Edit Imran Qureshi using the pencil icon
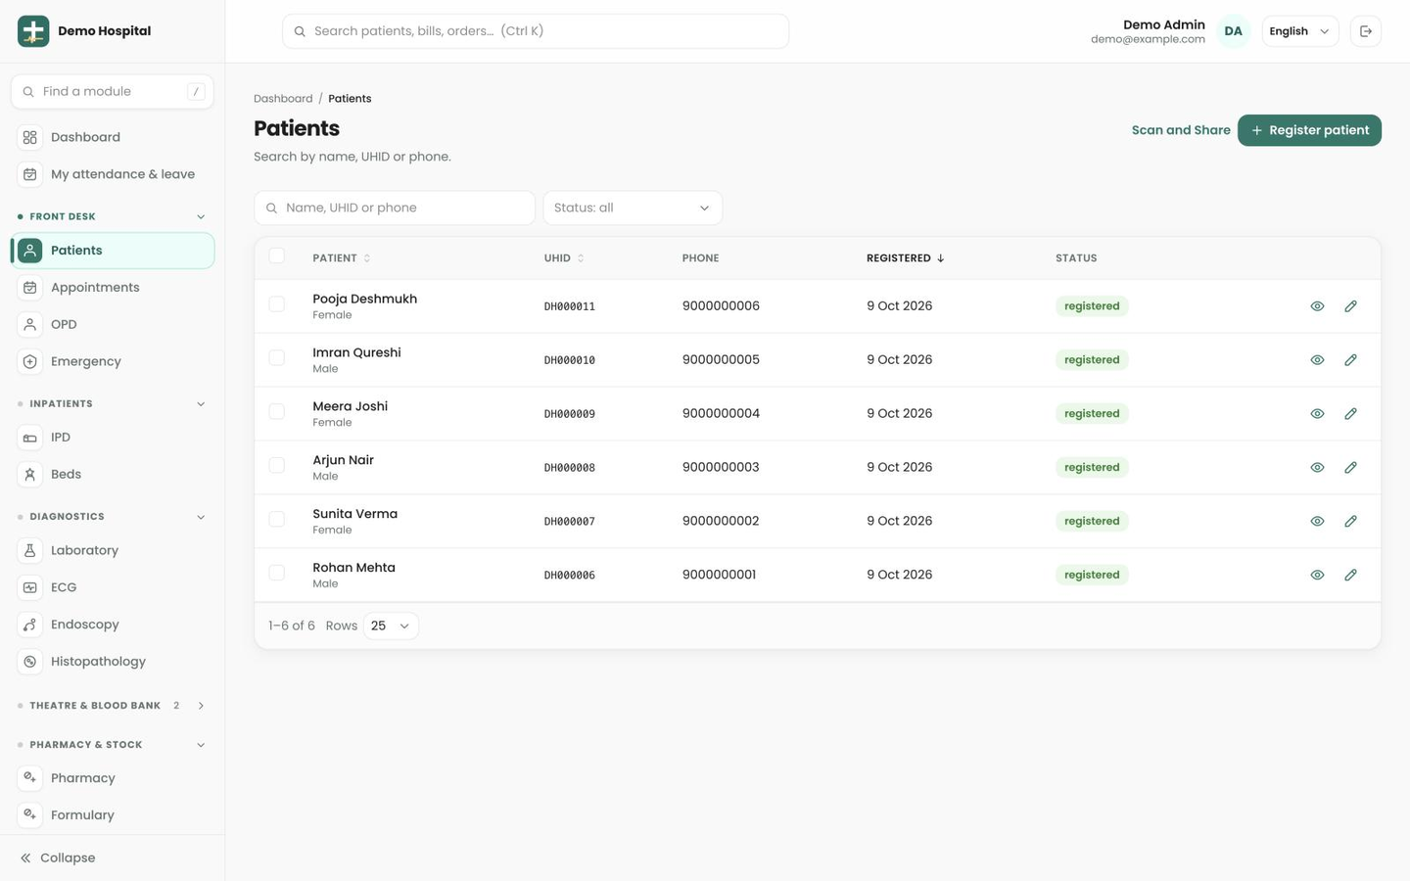Screen dimensions: 1410x881 pos(1350,360)
